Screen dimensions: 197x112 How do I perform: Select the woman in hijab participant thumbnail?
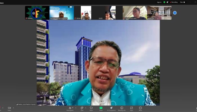click(62, 13)
